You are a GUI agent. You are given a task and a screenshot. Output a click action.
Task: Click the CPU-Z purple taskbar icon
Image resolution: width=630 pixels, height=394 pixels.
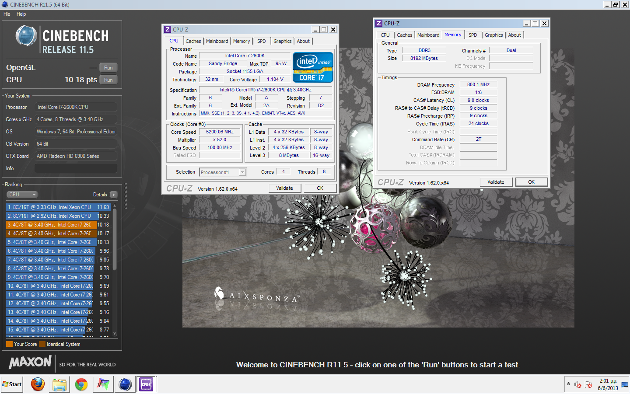(x=146, y=384)
